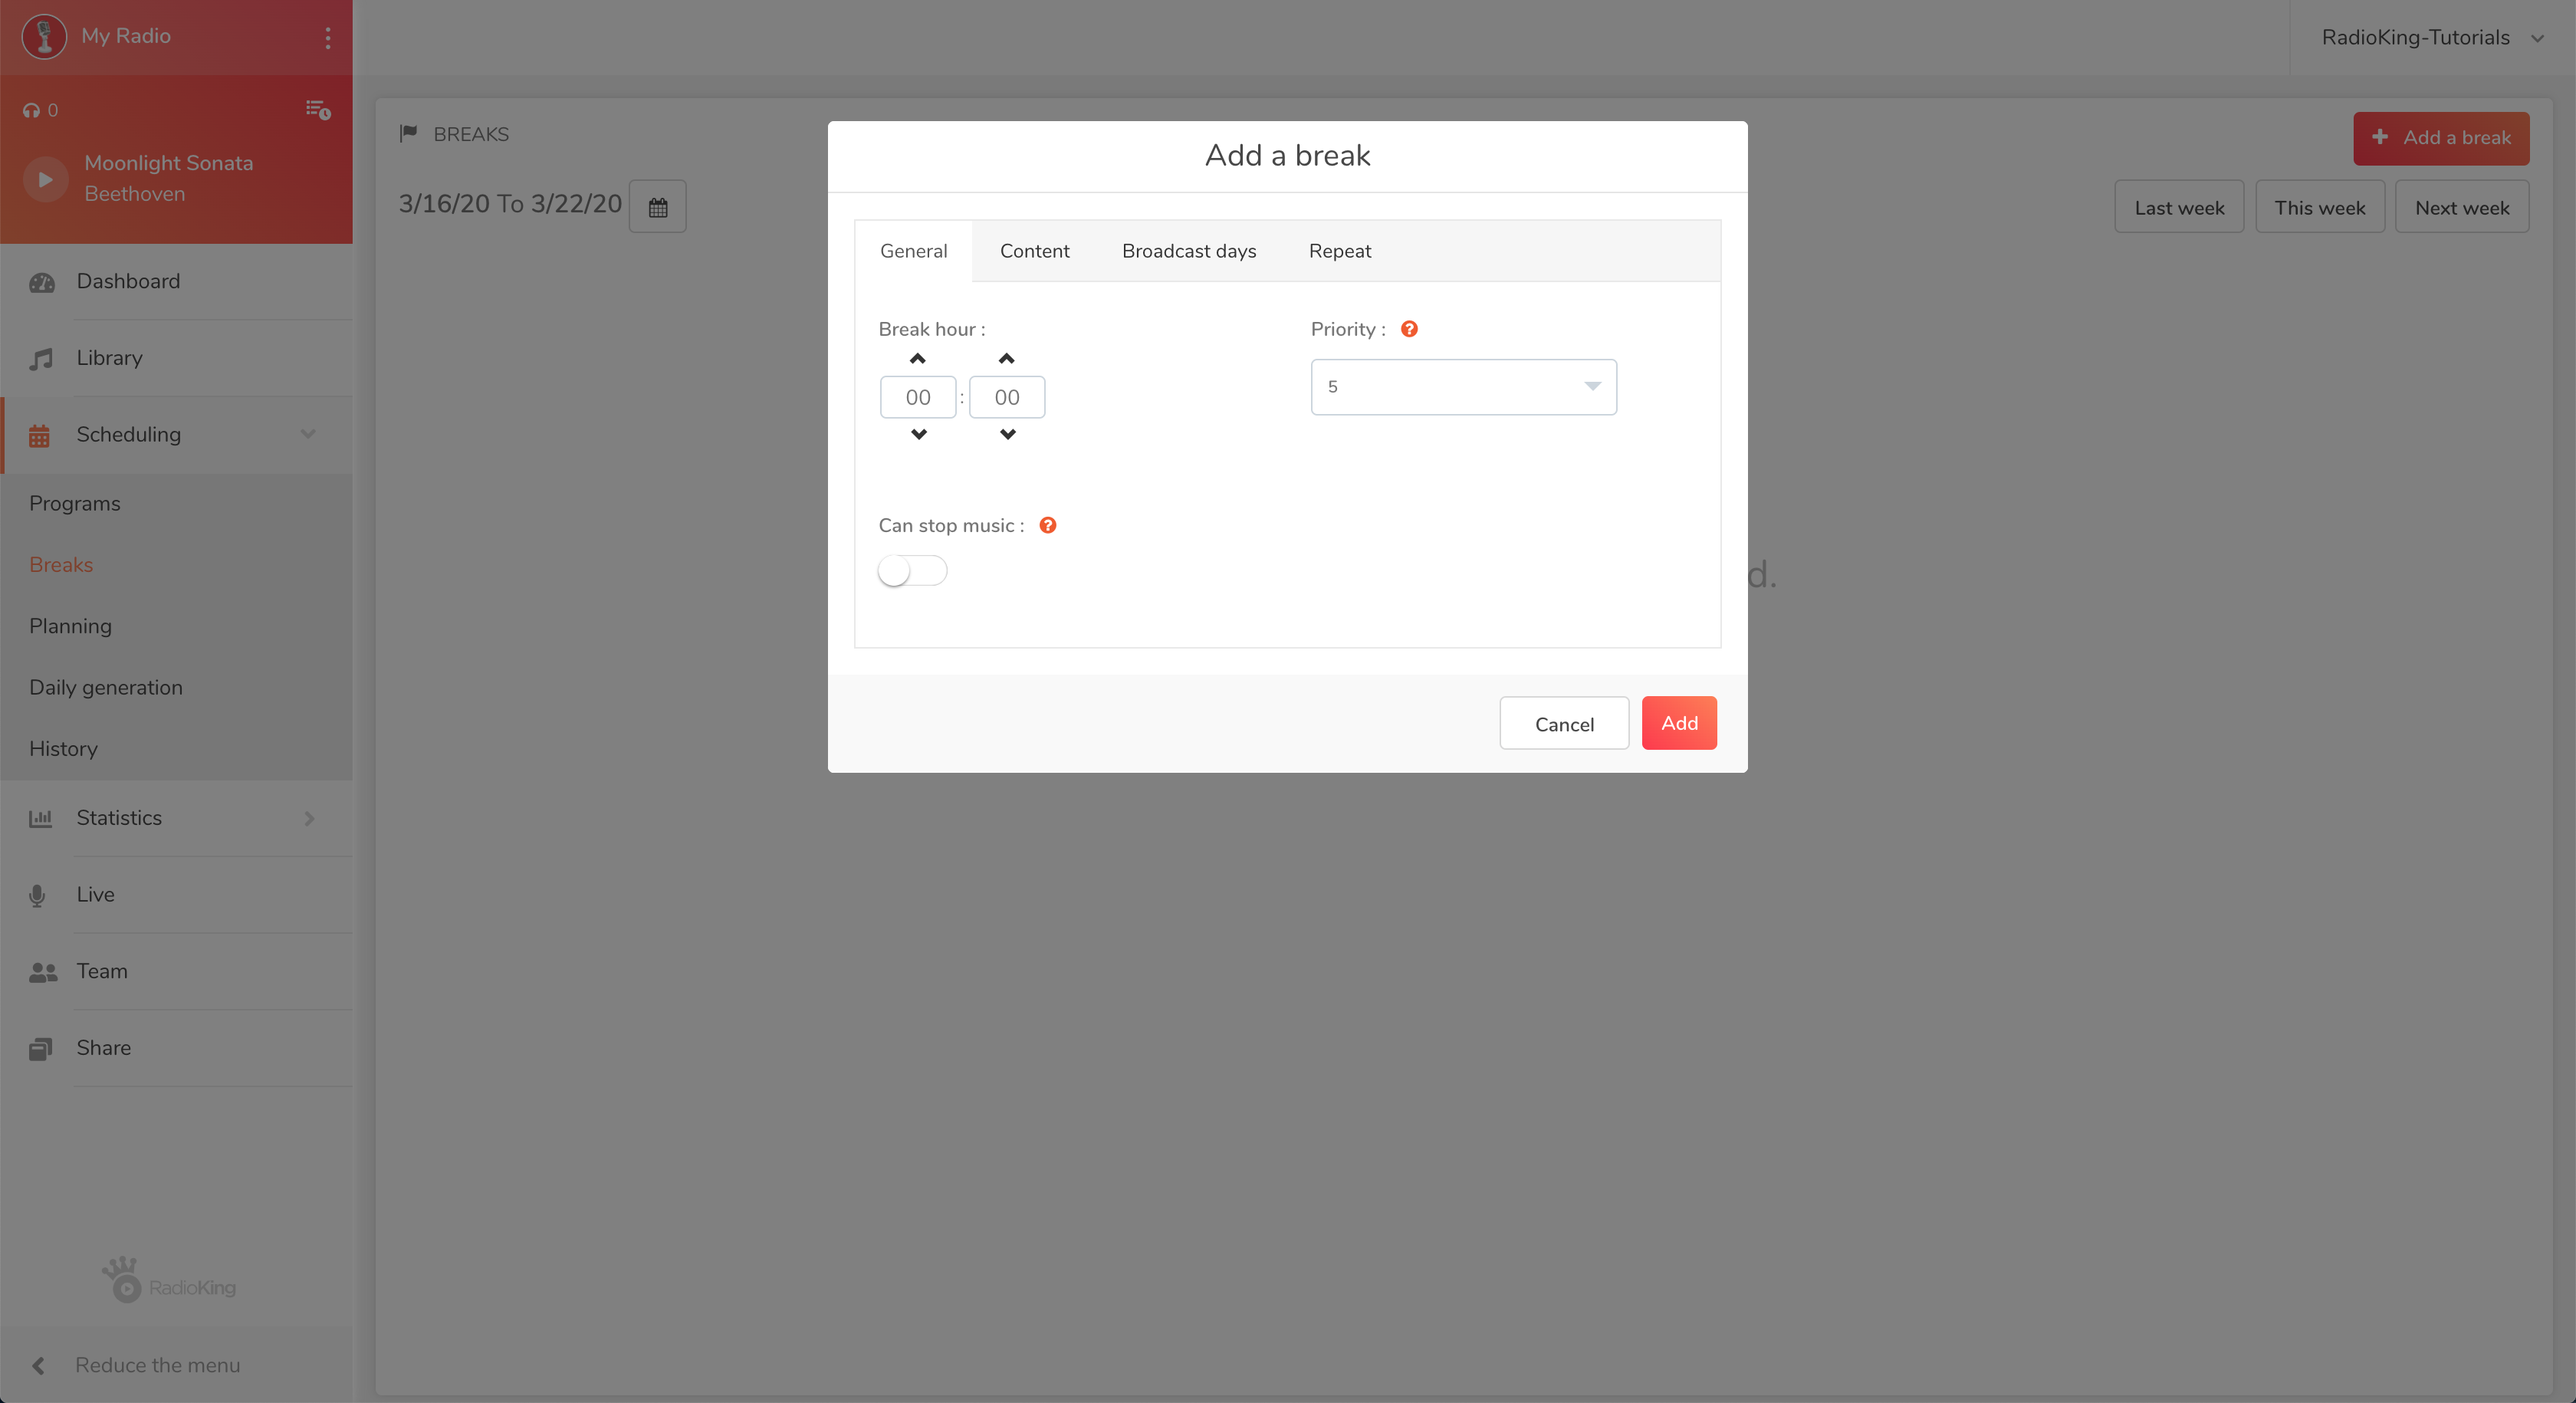Click the break hour input field

917,397
